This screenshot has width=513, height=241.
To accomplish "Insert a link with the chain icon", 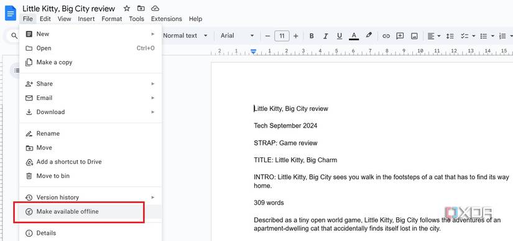I will (x=386, y=36).
